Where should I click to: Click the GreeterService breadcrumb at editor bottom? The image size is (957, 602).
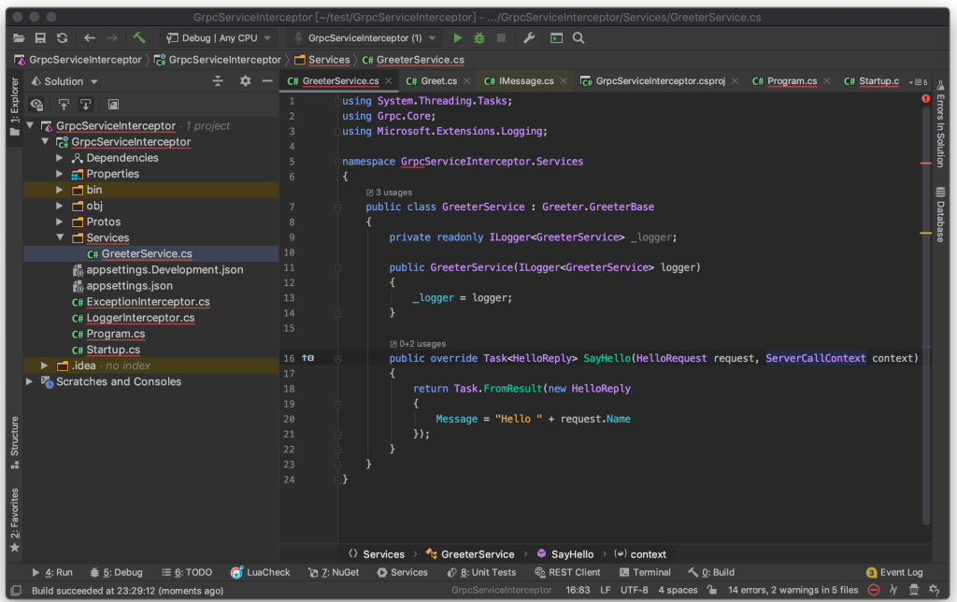[470, 553]
